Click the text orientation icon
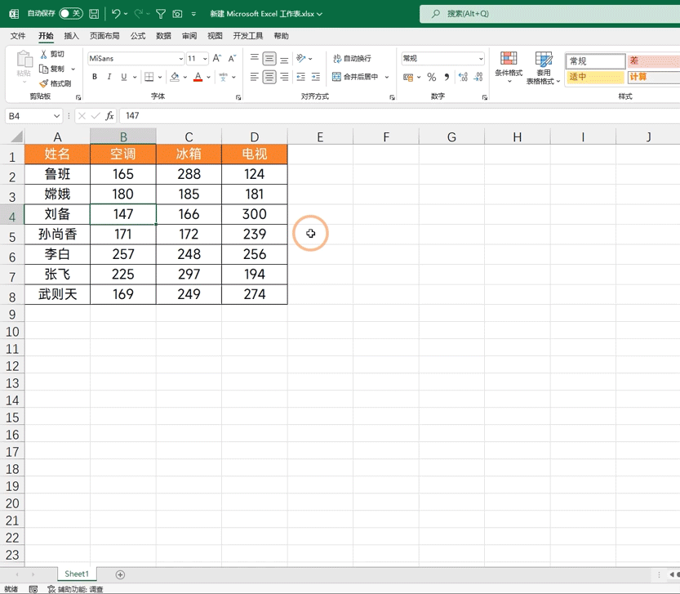This screenshot has width=680, height=594. tap(301, 58)
